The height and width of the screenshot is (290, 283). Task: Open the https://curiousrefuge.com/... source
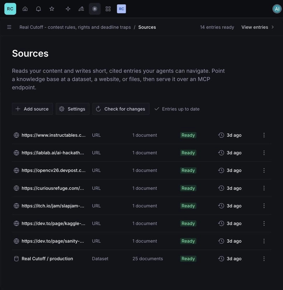point(53,188)
